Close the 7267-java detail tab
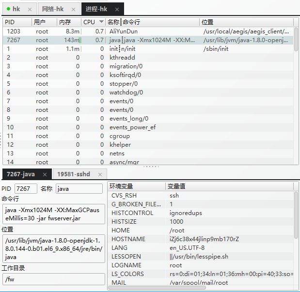The height and width of the screenshot is (292, 300). [x=45, y=175]
